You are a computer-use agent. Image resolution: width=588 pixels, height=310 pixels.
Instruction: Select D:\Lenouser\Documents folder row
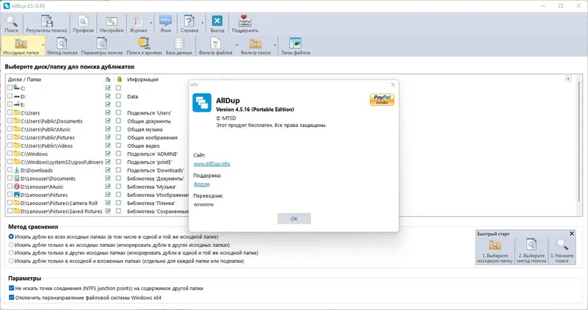pyautogui.click(x=48, y=179)
